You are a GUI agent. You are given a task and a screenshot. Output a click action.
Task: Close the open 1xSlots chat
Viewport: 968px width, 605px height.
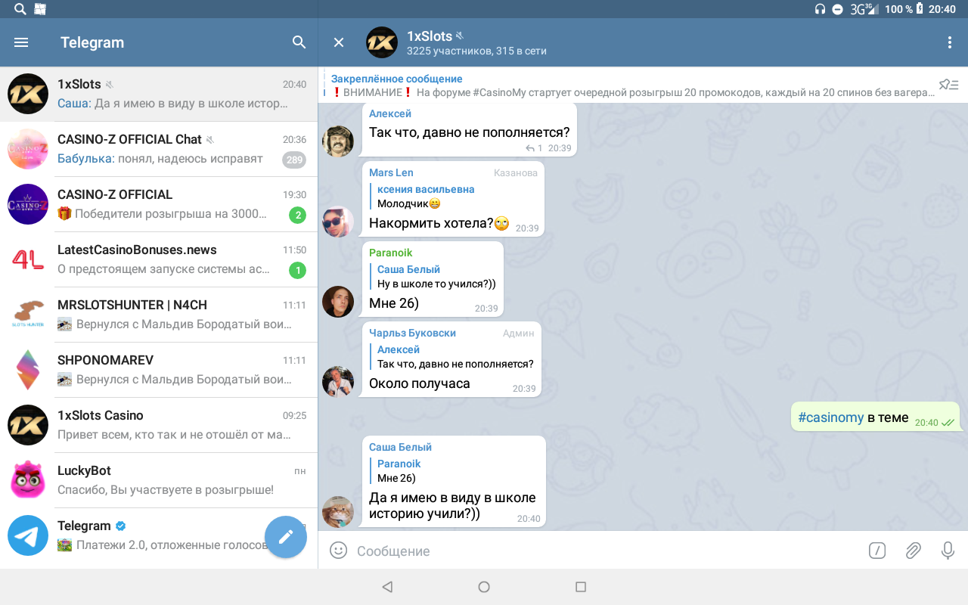tap(339, 42)
